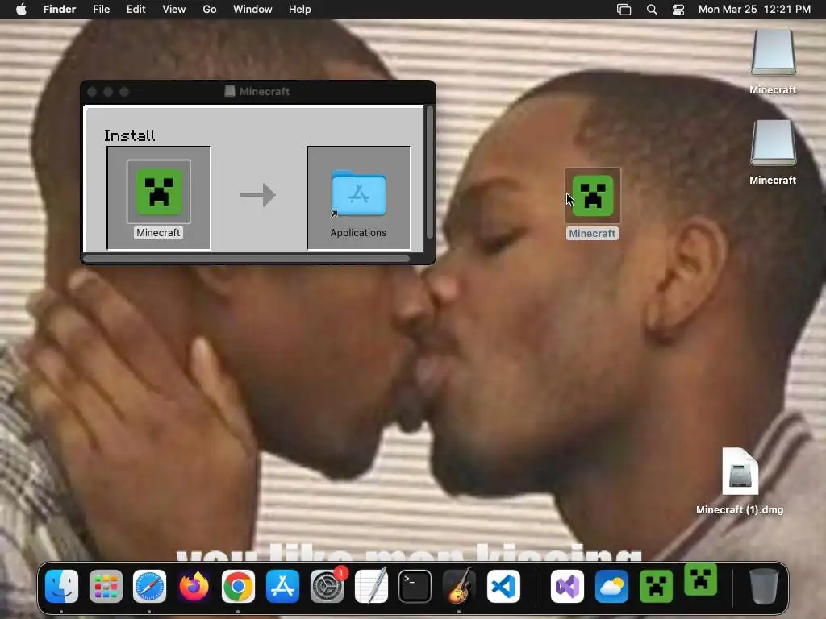The image size is (826, 619).
Task: Click the vertical scrollbar in Minecraft window
Action: [430, 172]
